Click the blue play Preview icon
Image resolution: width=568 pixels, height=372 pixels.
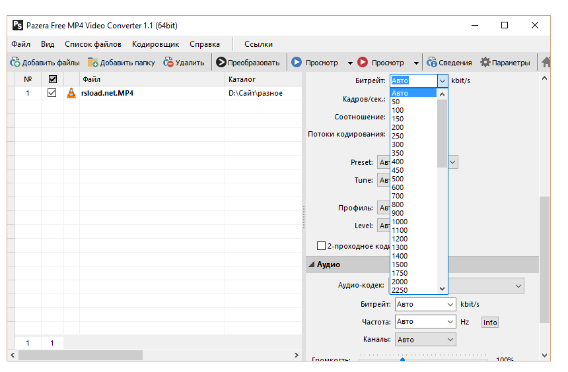(297, 62)
